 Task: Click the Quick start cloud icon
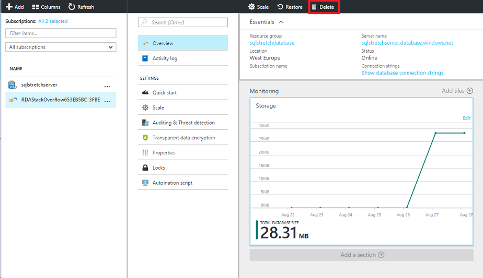(x=145, y=93)
